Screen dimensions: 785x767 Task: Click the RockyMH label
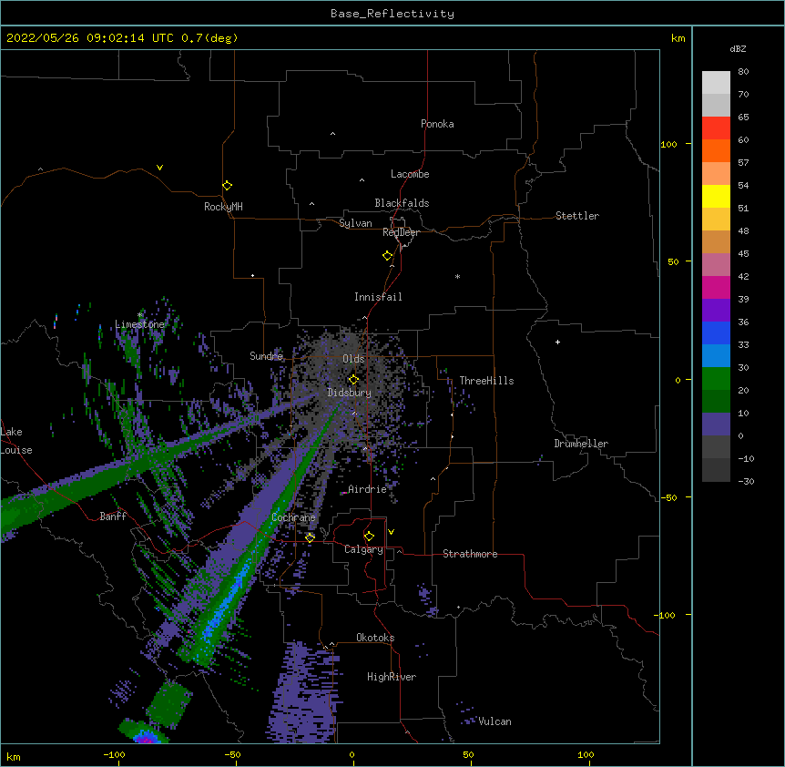[223, 207]
